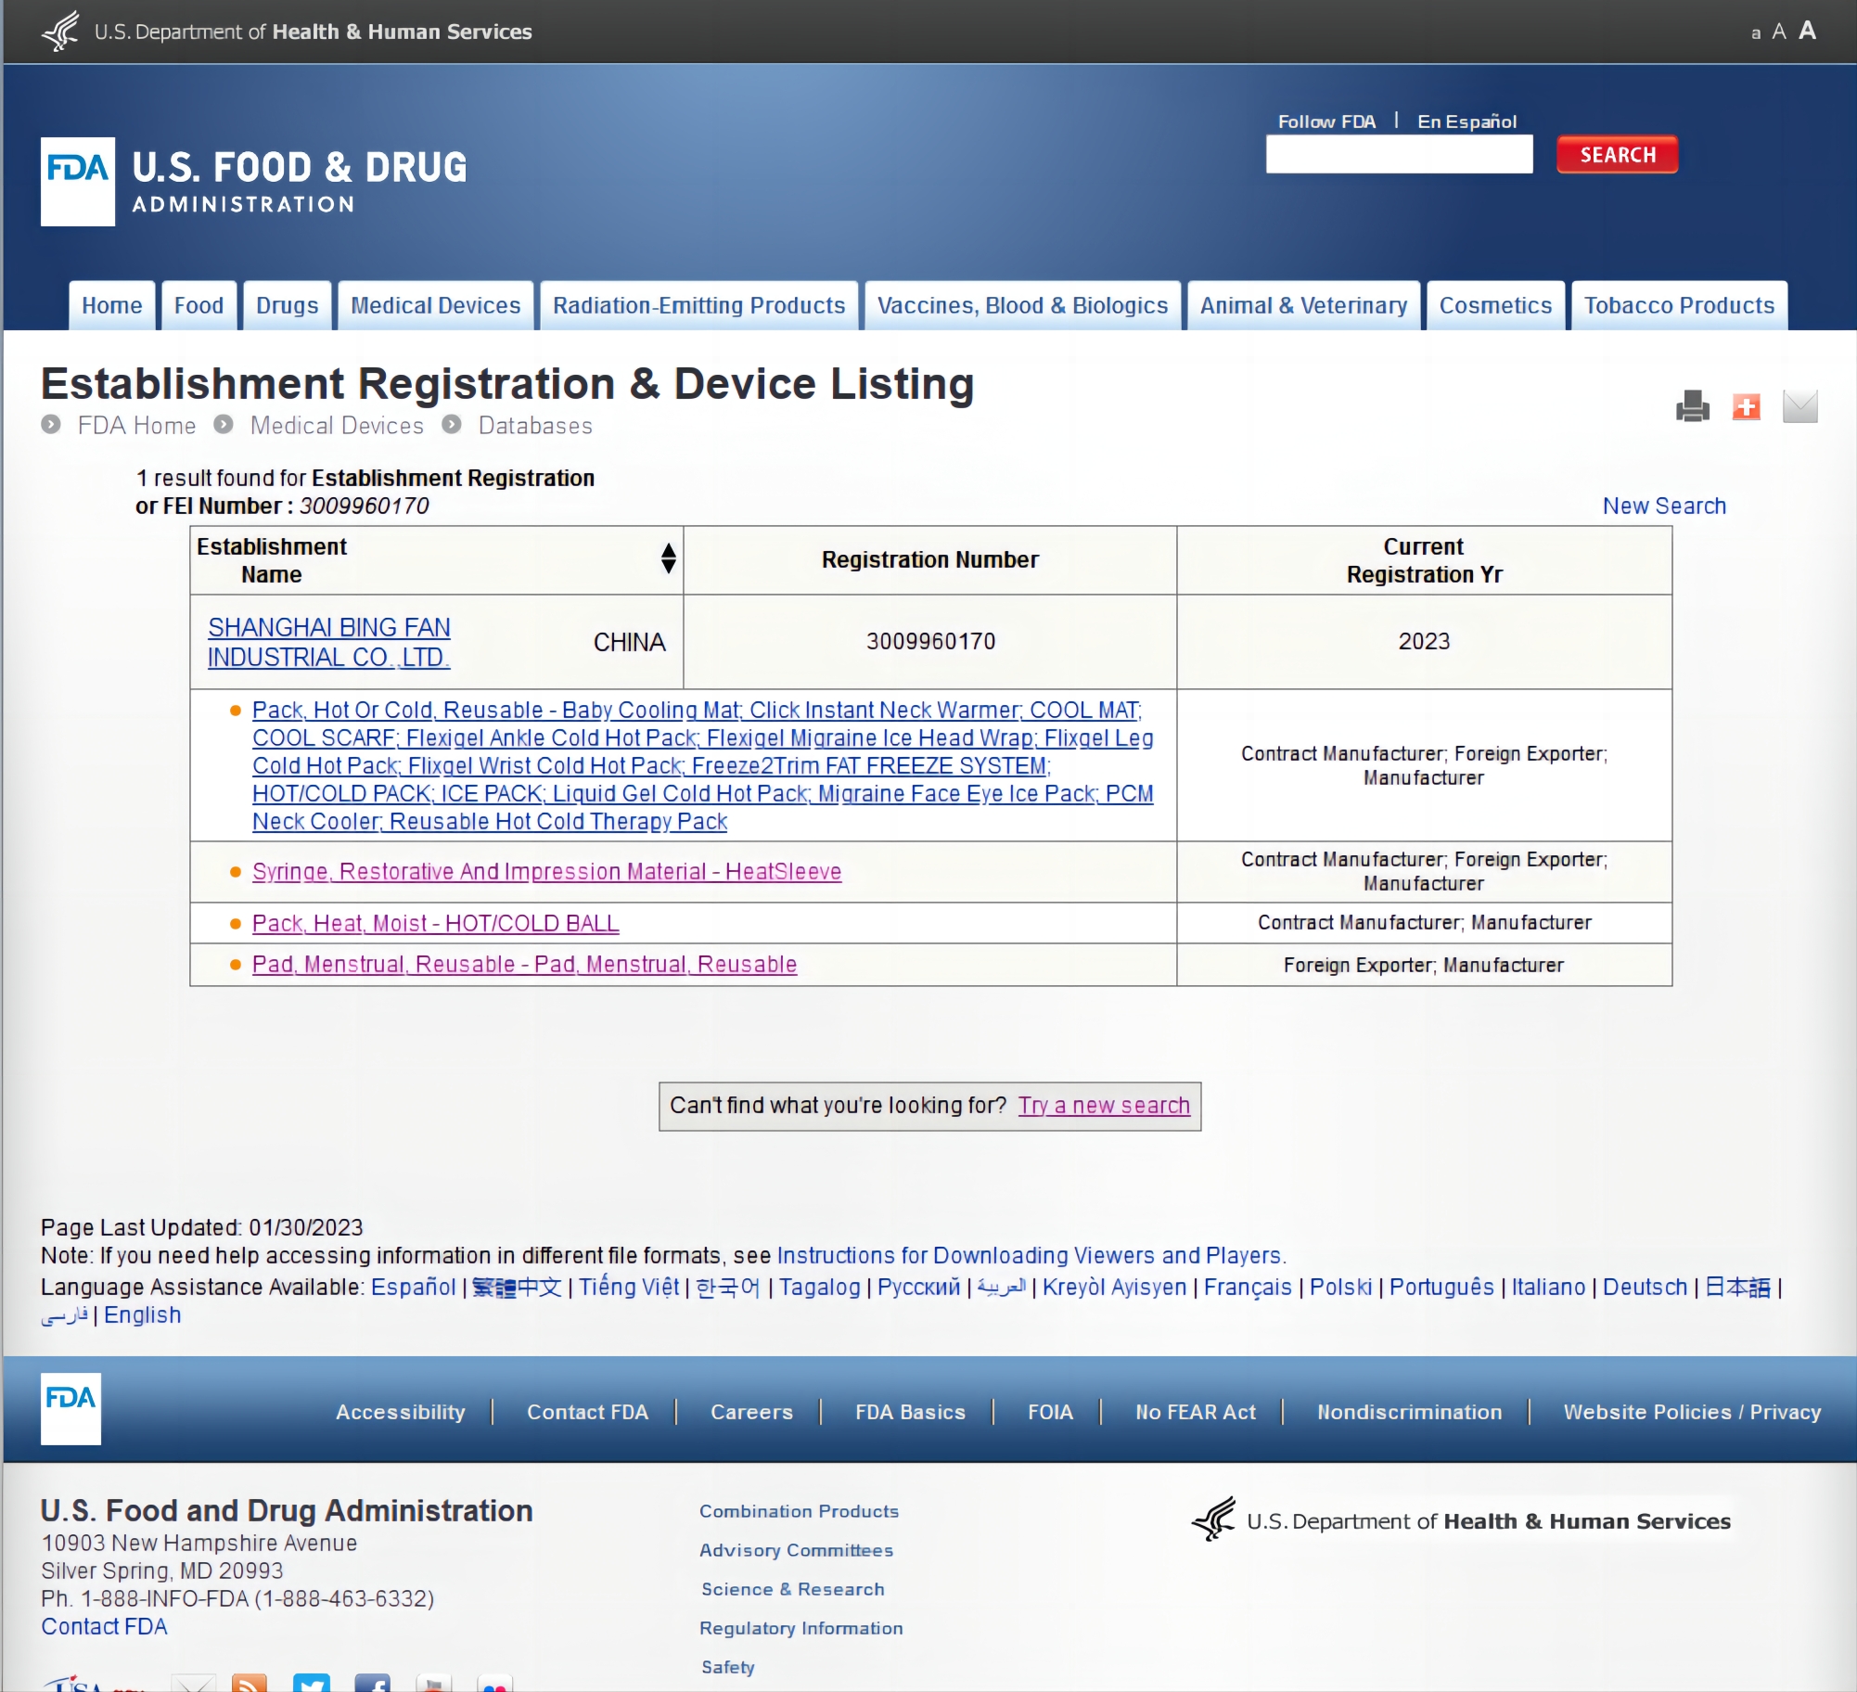
Task: Click the print page icon
Action: click(x=1692, y=406)
